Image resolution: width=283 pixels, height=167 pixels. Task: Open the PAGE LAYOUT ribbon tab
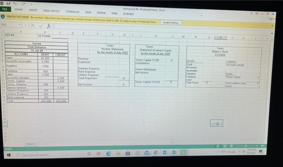(x=51, y=11)
